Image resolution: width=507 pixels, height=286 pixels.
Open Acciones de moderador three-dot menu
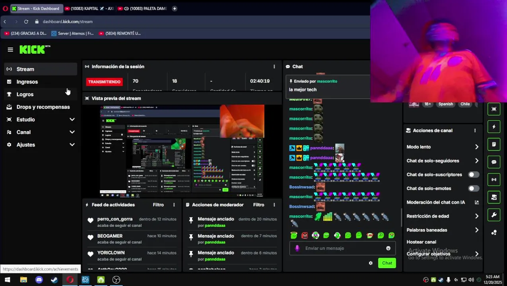[274, 205]
